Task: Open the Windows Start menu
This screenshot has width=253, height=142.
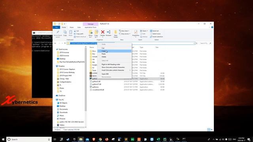Action: tap(3, 139)
